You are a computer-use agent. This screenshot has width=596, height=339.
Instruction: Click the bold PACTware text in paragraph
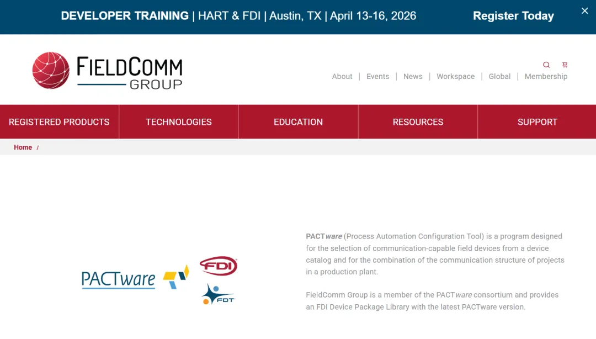pyautogui.click(x=324, y=236)
